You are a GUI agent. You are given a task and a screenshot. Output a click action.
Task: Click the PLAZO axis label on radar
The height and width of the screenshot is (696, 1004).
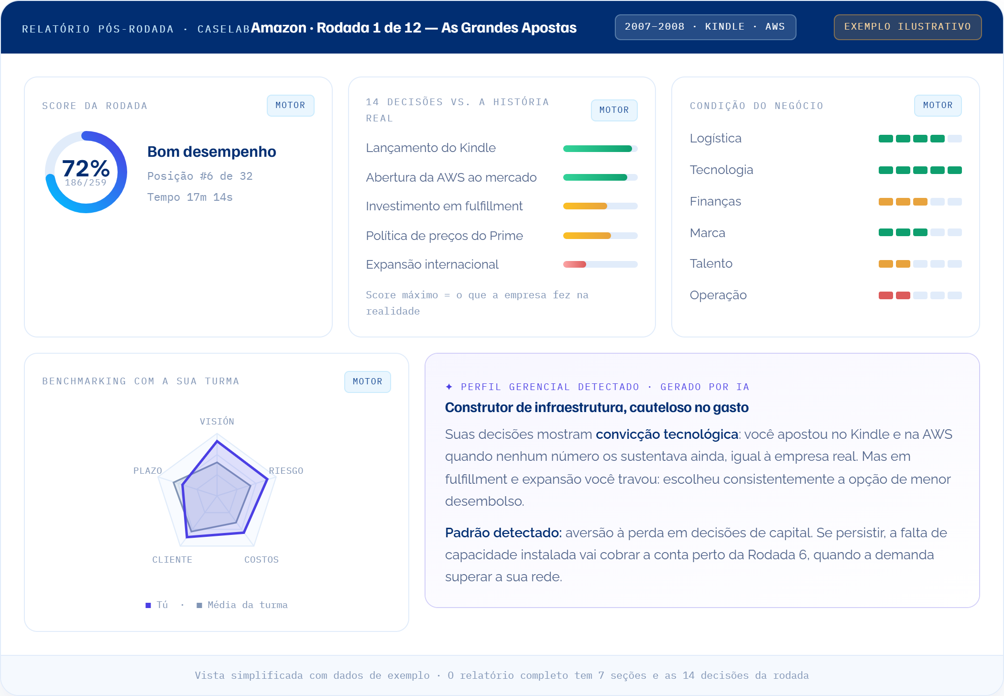pyautogui.click(x=148, y=471)
